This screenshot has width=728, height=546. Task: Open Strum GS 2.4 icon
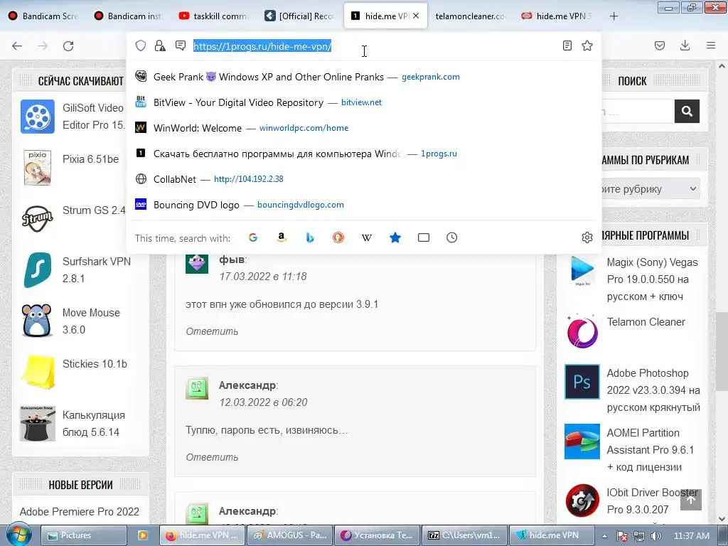coord(38,219)
